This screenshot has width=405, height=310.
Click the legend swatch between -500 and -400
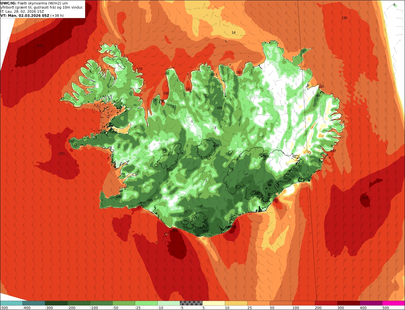[x=11, y=303]
